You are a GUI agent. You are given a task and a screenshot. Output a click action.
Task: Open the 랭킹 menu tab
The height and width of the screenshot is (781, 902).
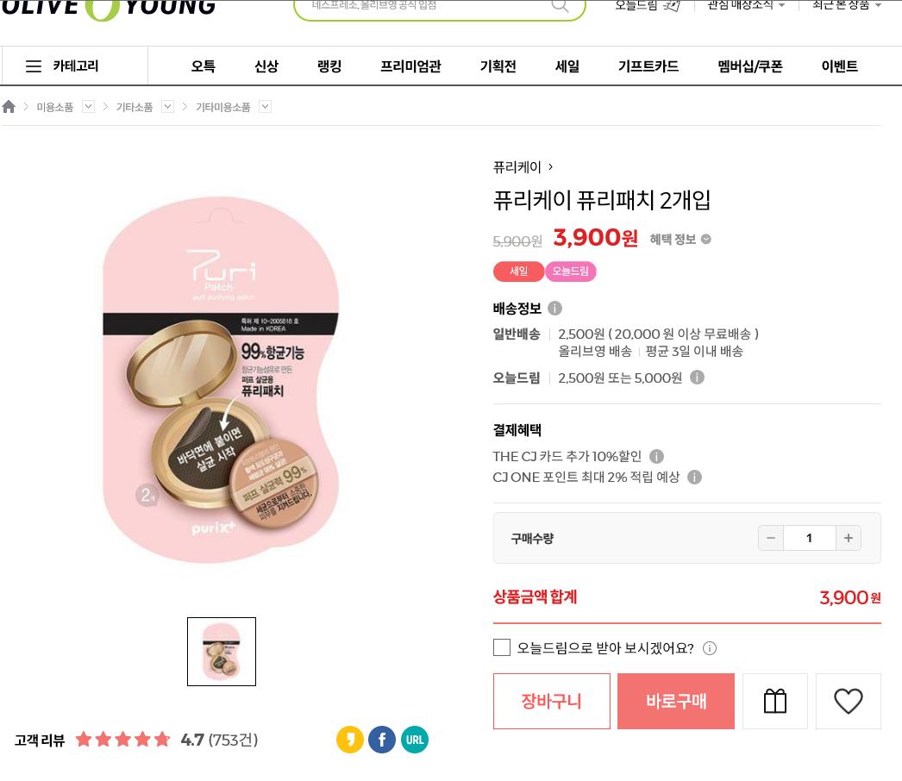329,66
